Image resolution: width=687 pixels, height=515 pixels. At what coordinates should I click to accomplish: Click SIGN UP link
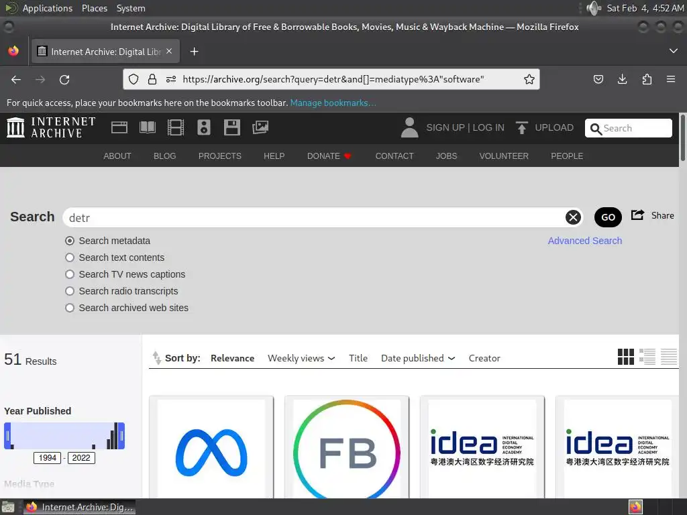445,127
